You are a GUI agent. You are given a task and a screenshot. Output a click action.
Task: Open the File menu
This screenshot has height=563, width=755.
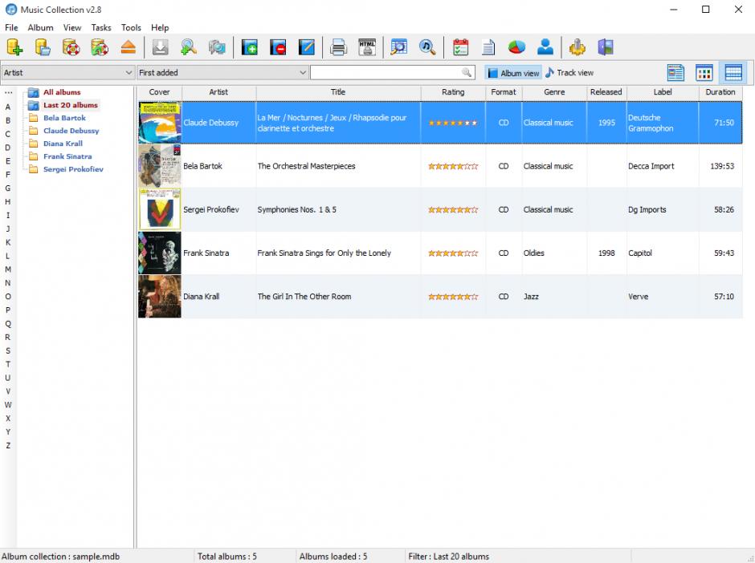11,27
